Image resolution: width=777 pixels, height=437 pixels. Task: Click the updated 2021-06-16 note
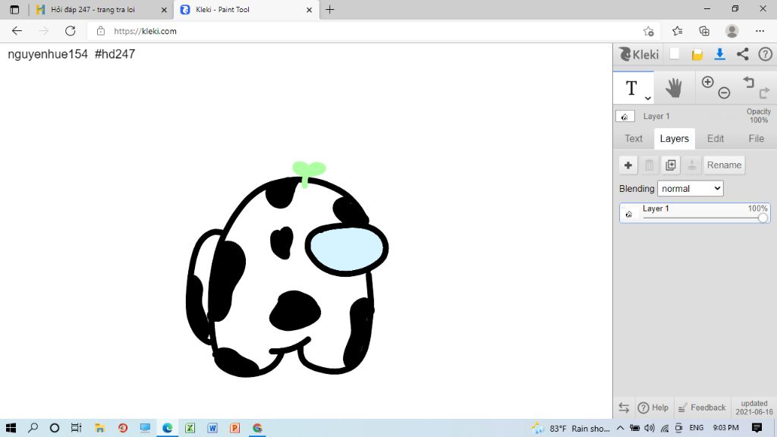pyautogui.click(x=754, y=407)
